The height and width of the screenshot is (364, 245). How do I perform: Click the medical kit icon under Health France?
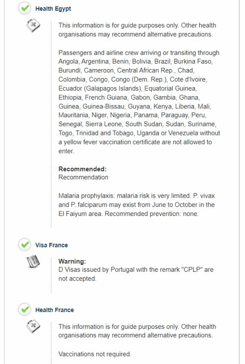[34, 327]
